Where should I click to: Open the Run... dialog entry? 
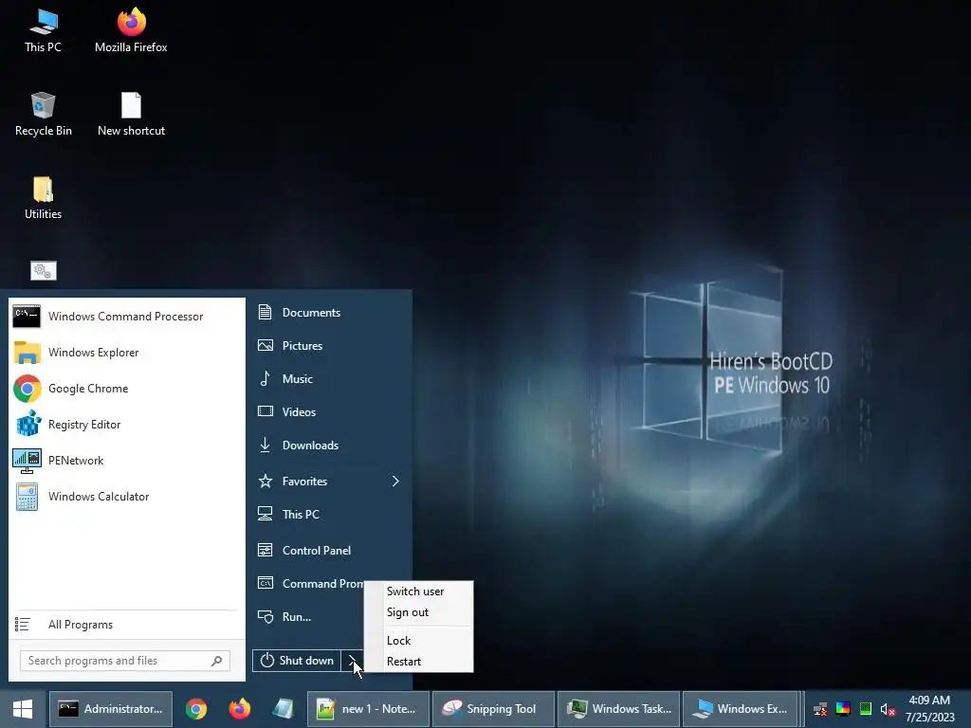tap(310, 616)
